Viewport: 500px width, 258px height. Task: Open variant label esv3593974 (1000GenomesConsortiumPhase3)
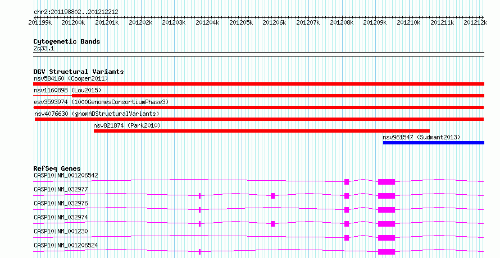click(101, 102)
